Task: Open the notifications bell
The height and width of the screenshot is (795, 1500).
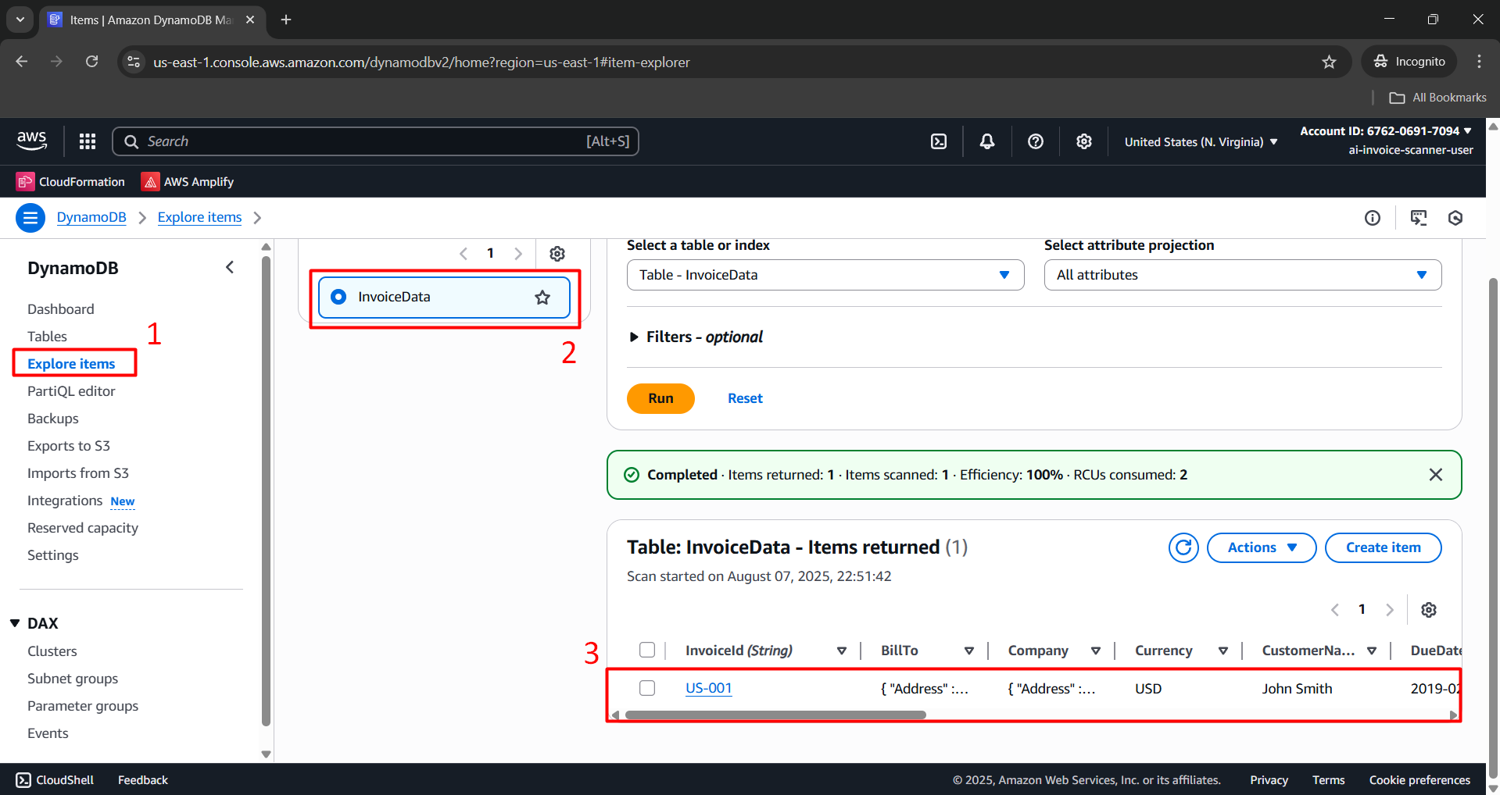Action: (x=987, y=141)
